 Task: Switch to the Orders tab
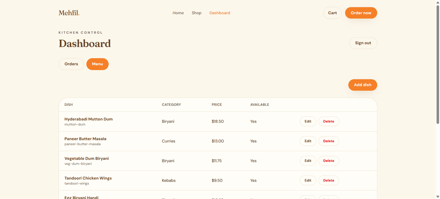pyautogui.click(x=71, y=64)
